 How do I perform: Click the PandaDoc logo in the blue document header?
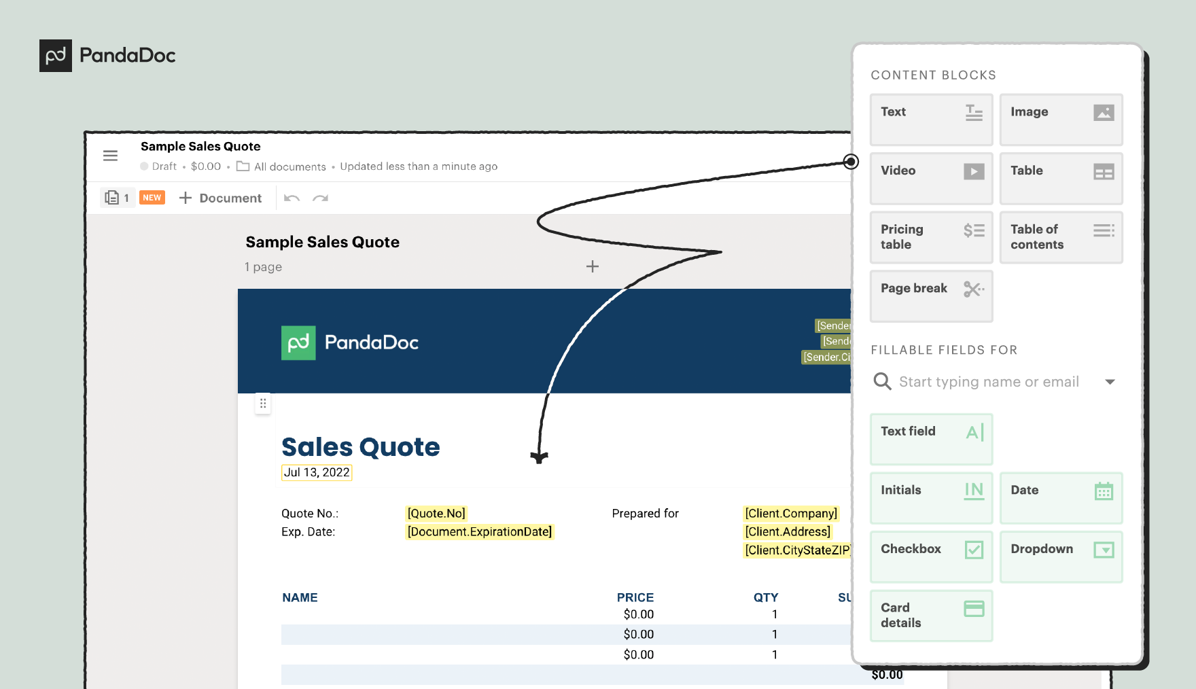click(350, 342)
